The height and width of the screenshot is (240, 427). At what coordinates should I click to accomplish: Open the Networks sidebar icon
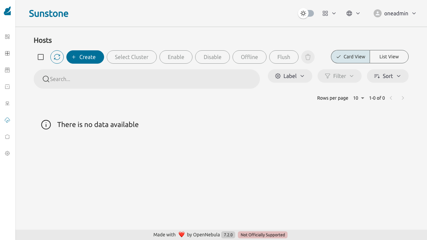[7, 103]
